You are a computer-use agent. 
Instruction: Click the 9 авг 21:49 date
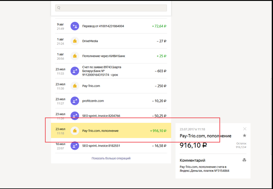tap(61, 26)
